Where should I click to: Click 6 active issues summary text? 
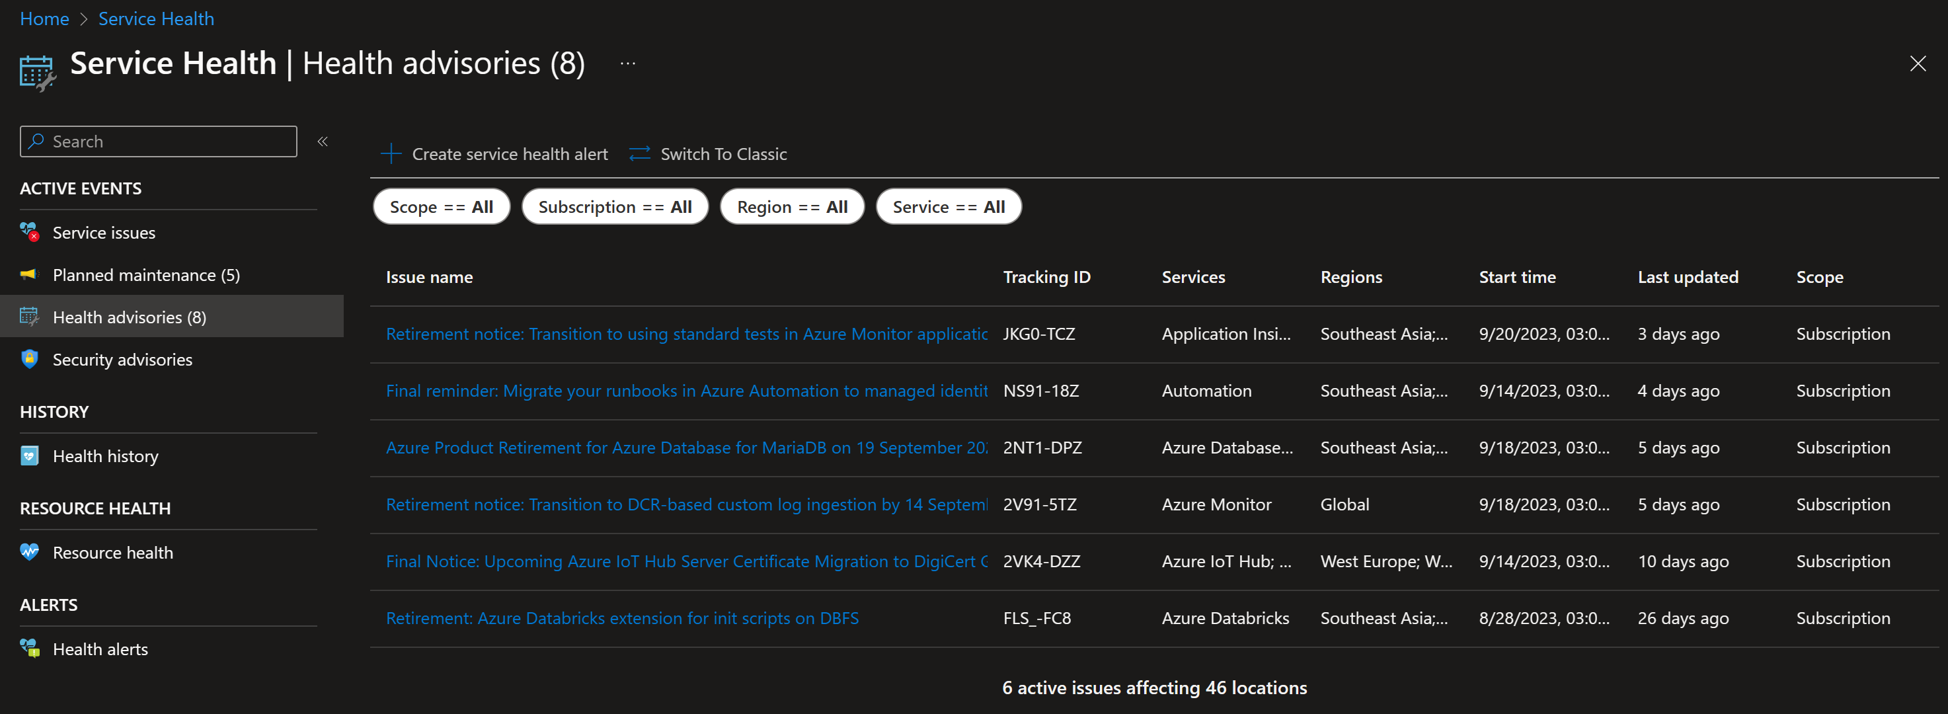[x=1155, y=687]
